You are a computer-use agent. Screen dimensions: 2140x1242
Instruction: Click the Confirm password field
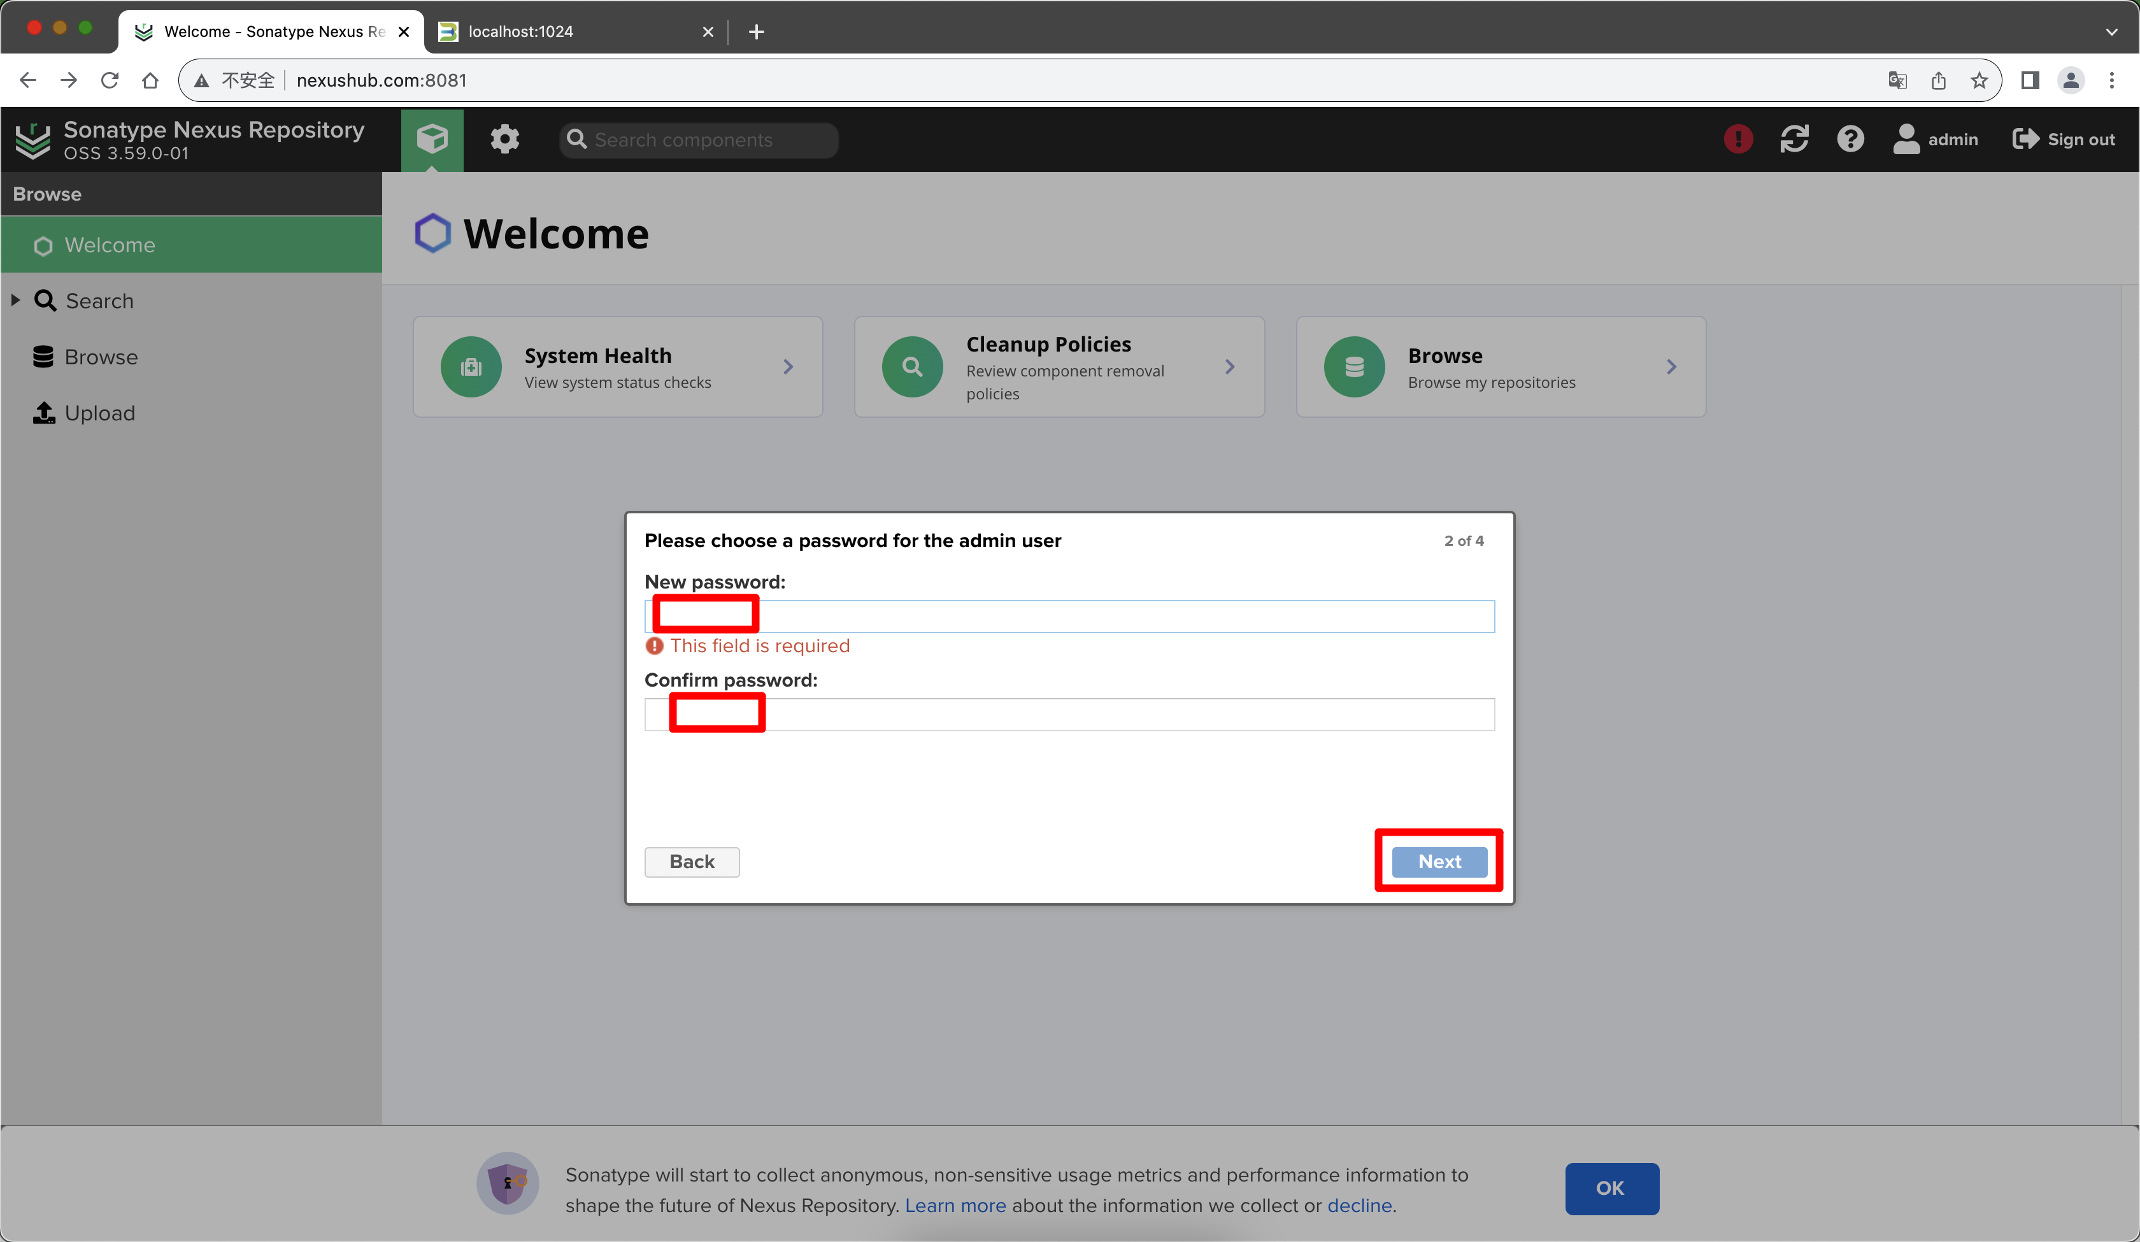pos(1069,715)
